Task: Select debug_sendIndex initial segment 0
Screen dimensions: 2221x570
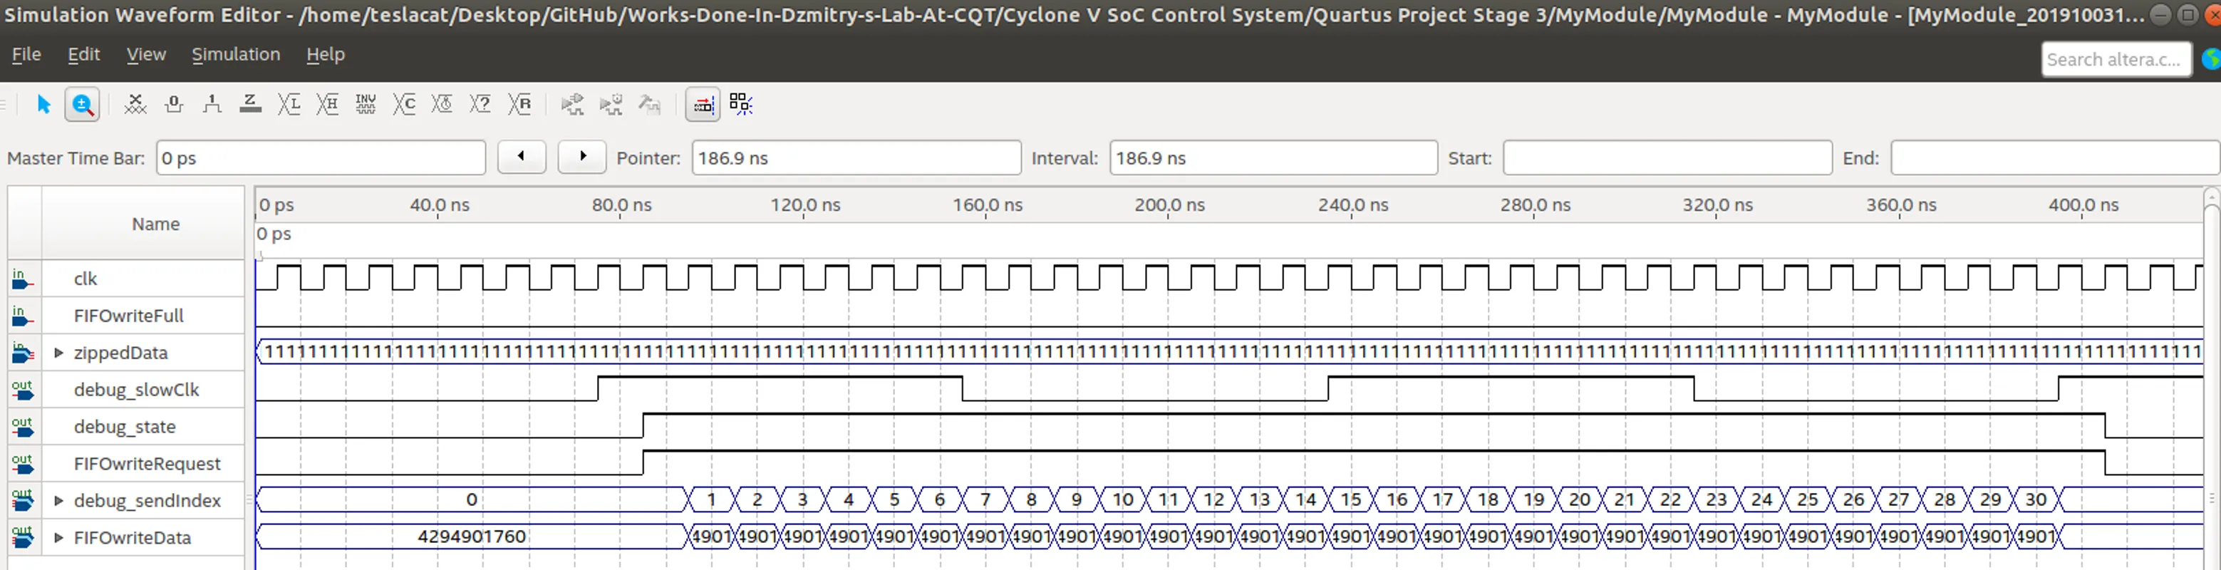Action: (472, 499)
